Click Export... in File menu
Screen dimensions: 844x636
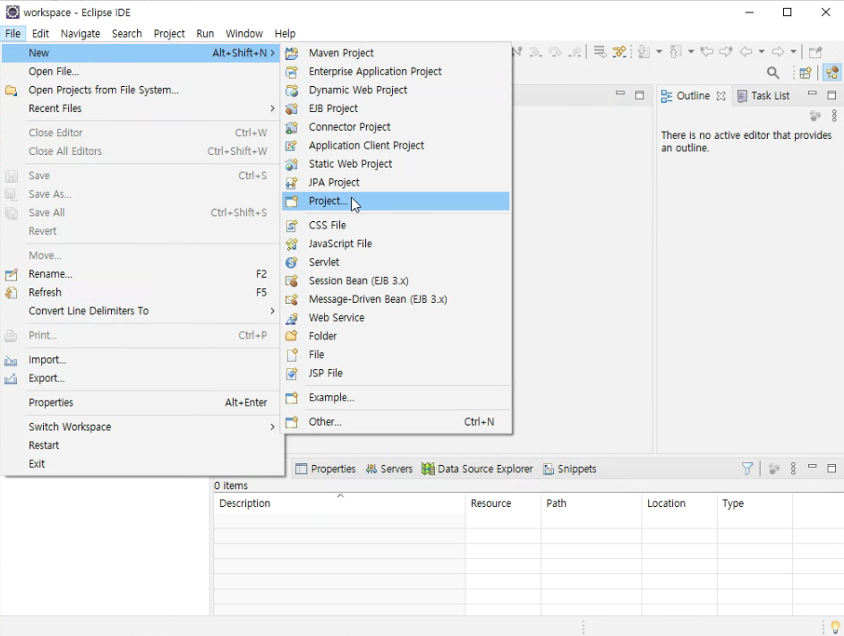pyautogui.click(x=141, y=378)
